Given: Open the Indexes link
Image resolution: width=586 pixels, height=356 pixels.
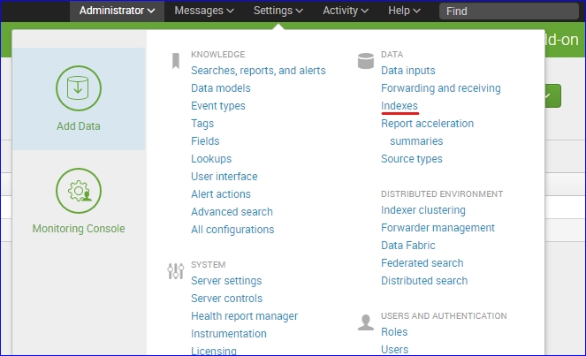Looking at the screenshot, I should [x=400, y=106].
